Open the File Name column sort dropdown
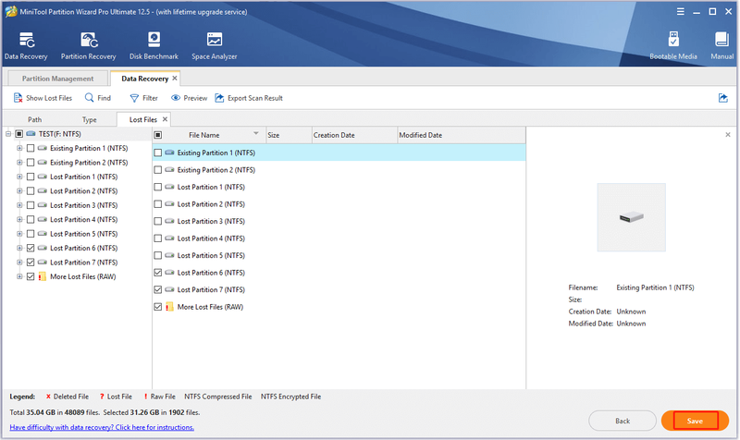Image resolution: width=740 pixels, height=440 pixels. [x=256, y=134]
